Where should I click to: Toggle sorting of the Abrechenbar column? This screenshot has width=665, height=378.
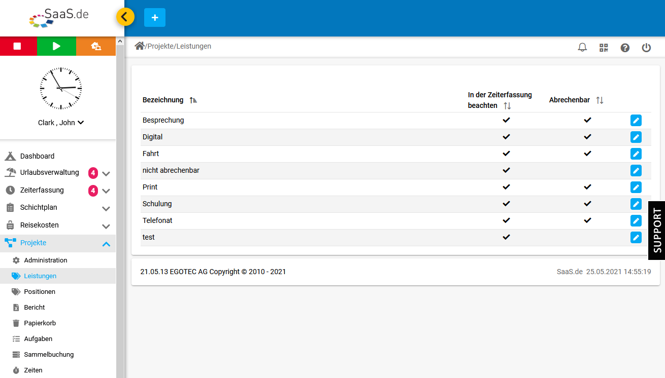(x=600, y=100)
